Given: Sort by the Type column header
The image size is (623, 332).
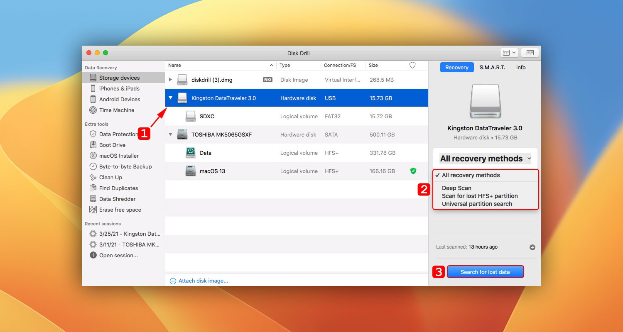Looking at the screenshot, I should coord(299,65).
